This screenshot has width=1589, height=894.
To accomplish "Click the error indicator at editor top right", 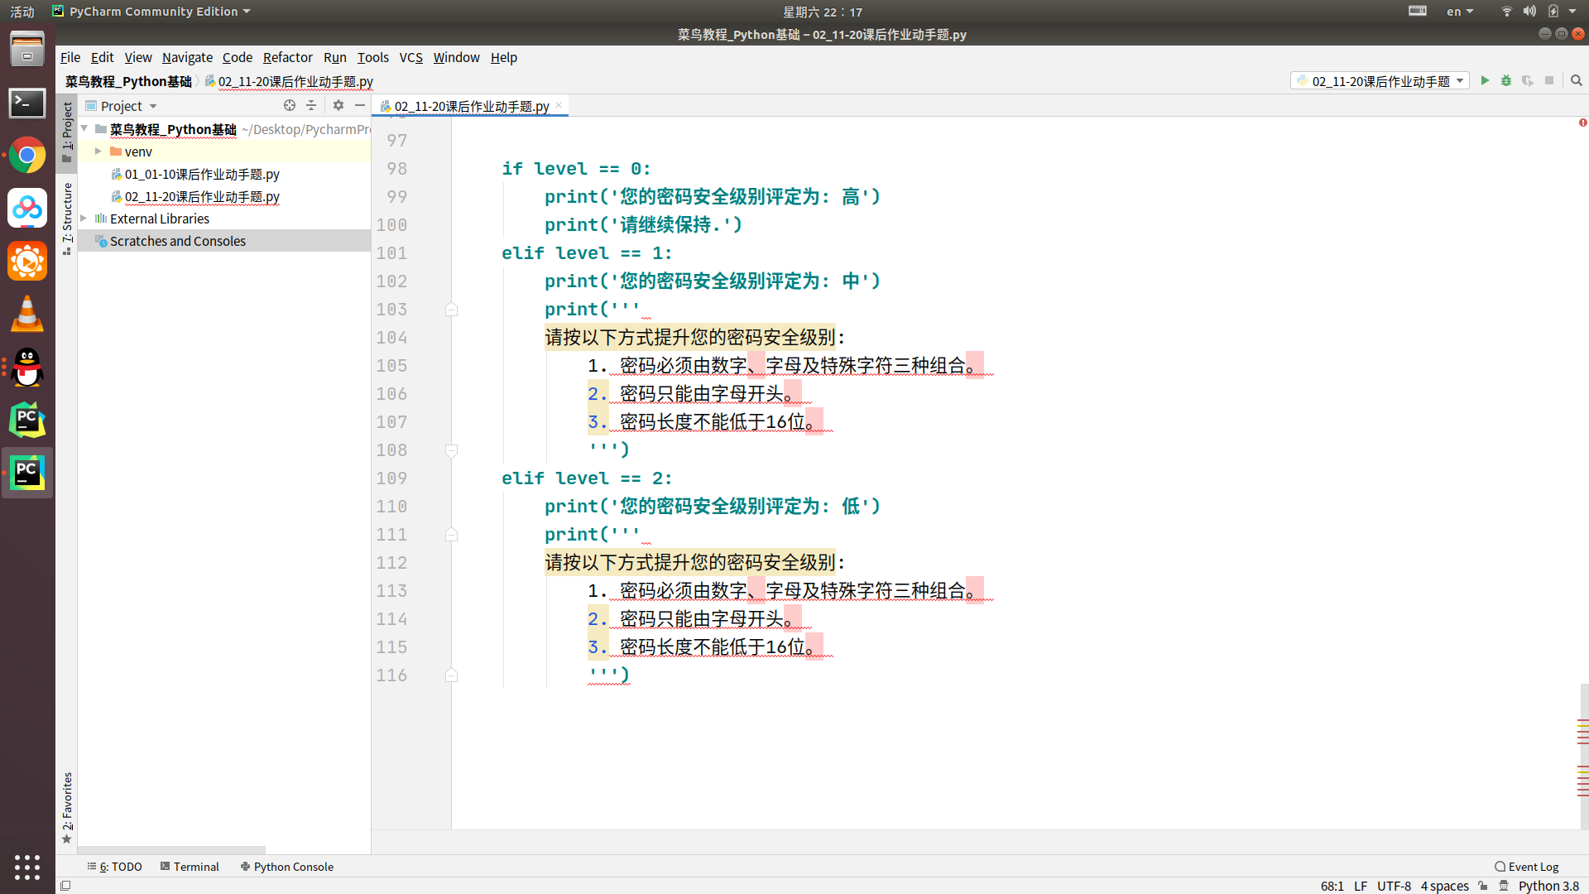I will [x=1583, y=123].
